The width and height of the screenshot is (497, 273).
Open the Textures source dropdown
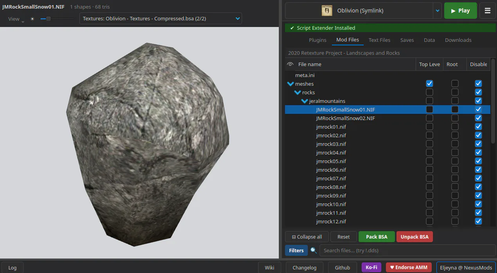pos(161,18)
